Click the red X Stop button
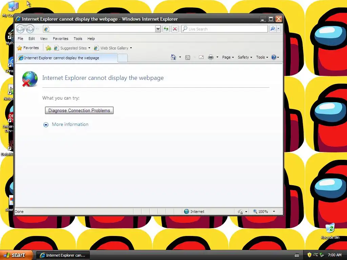Viewport: 347px width, 260px height. tap(175, 29)
